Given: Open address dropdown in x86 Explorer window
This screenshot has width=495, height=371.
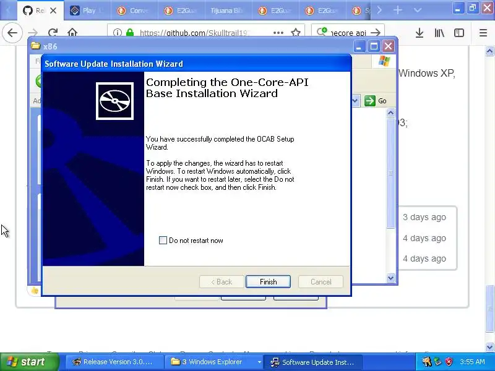Looking at the screenshot, I should tap(355, 101).
